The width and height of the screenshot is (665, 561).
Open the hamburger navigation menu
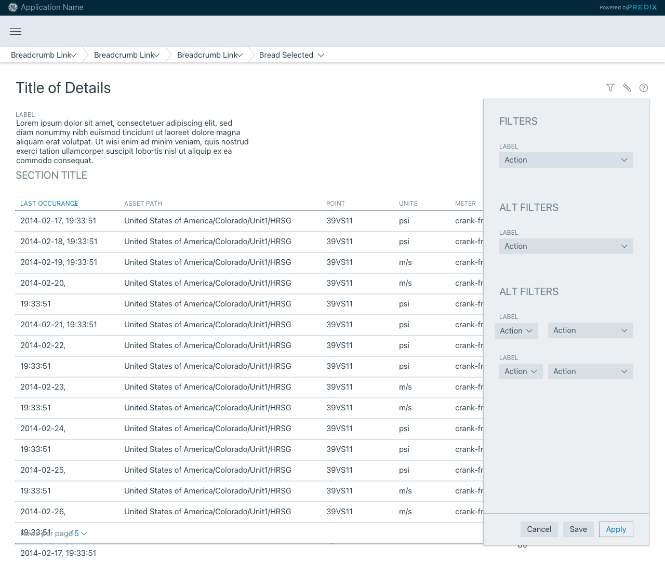click(x=16, y=31)
